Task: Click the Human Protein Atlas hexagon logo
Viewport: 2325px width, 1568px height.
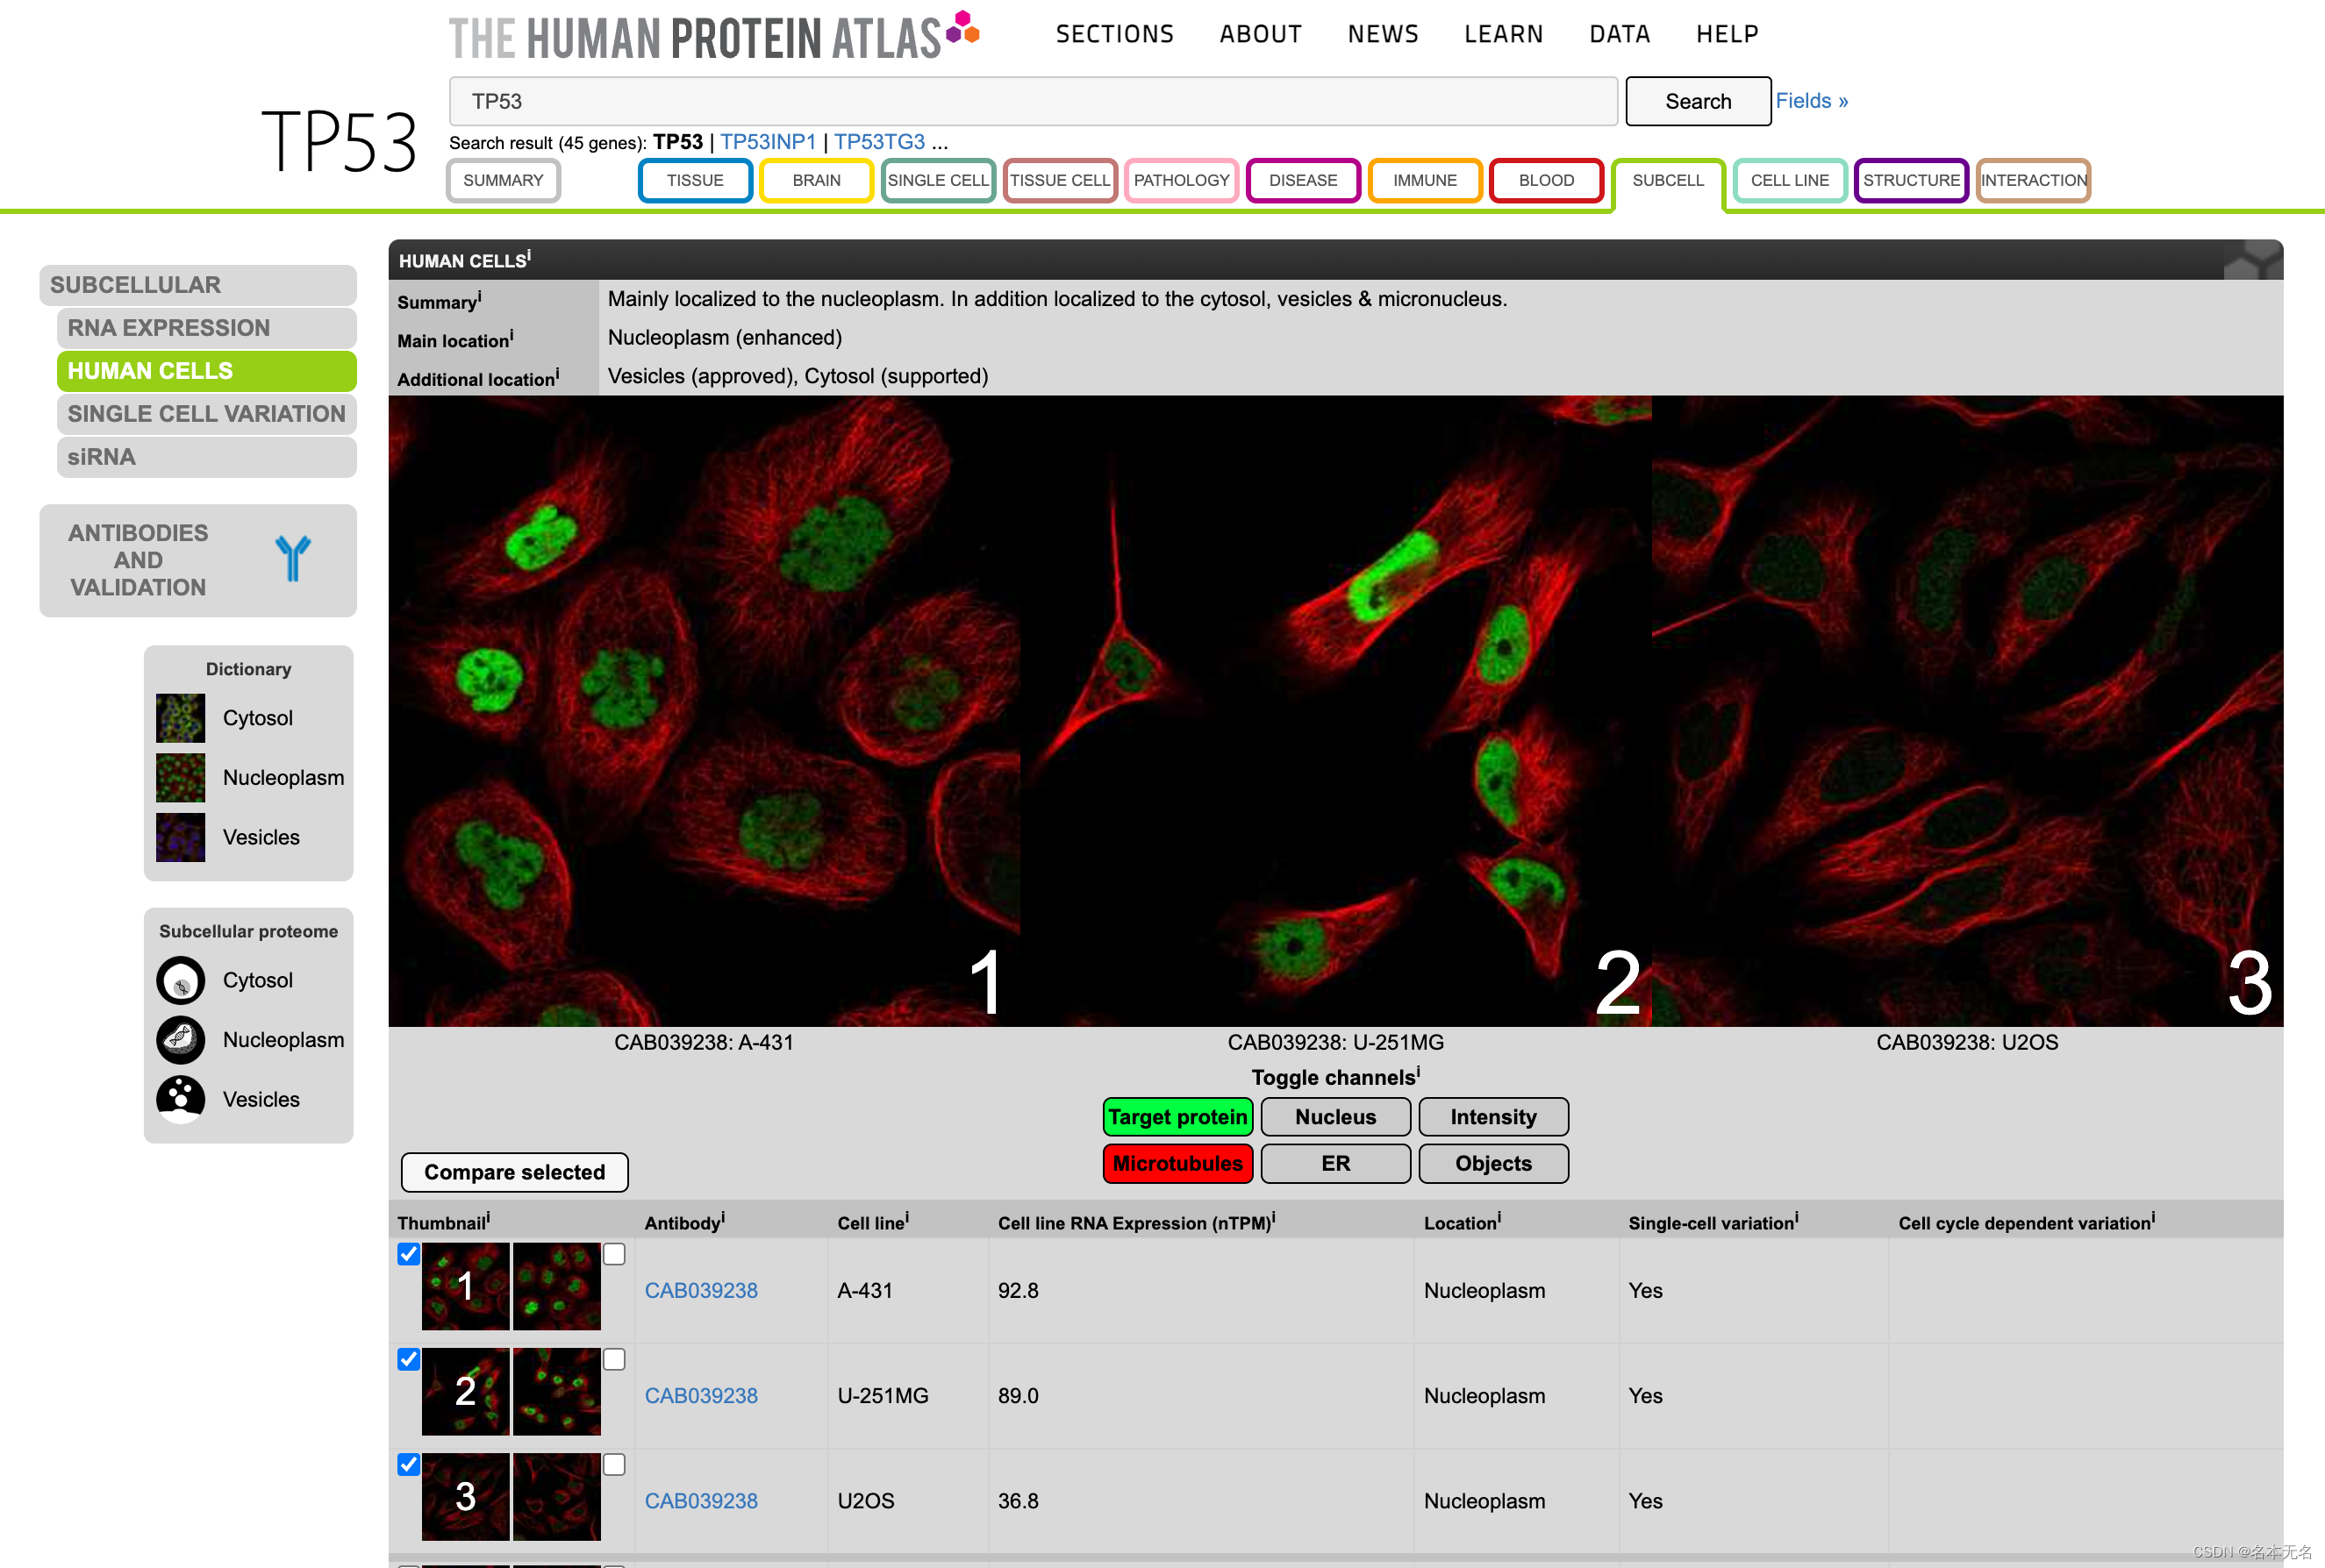Action: [962, 28]
